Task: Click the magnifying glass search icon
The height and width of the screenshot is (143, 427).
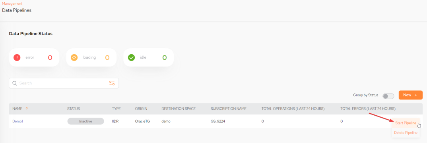Action: (15, 83)
